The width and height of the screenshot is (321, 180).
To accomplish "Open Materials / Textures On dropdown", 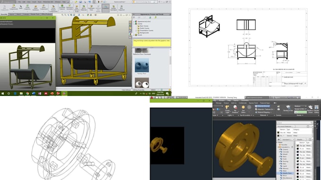I will click(x=265, y=110).
